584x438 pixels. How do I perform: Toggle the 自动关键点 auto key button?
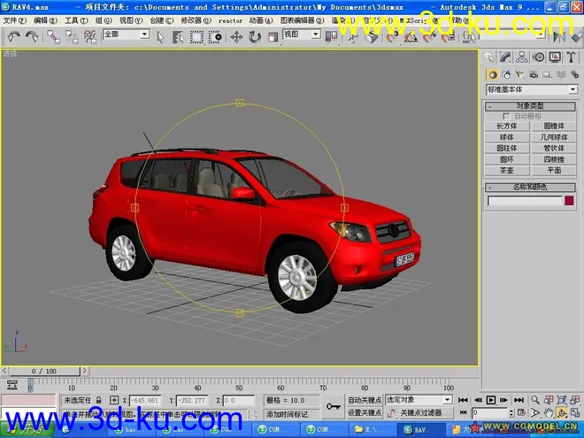pyautogui.click(x=365, y=400)
